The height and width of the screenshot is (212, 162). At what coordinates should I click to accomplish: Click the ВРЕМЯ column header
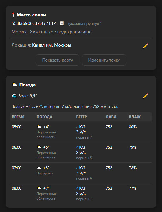18,117
